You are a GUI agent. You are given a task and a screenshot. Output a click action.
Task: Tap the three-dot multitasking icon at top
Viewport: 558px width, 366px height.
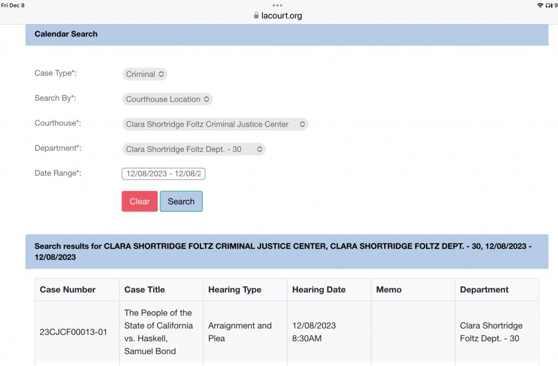(278, 5)
